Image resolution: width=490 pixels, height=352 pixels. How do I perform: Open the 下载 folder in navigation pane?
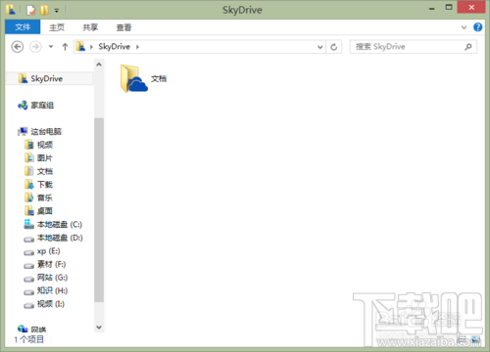[45, 185]
